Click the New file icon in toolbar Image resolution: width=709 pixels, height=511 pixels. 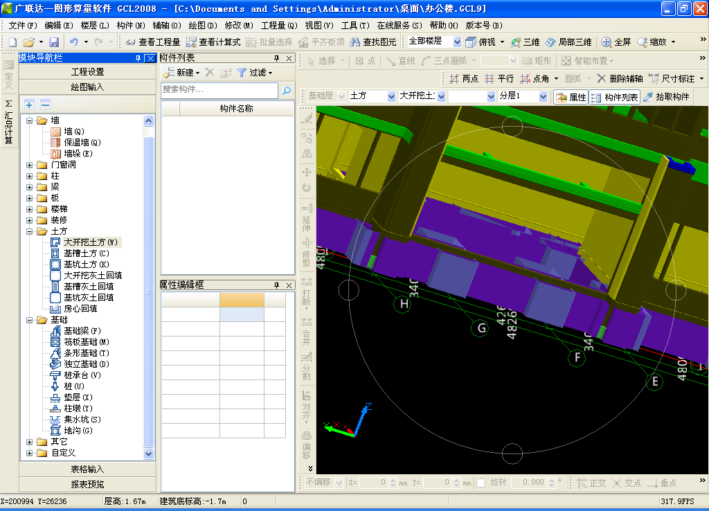click(x=12, y=42)
